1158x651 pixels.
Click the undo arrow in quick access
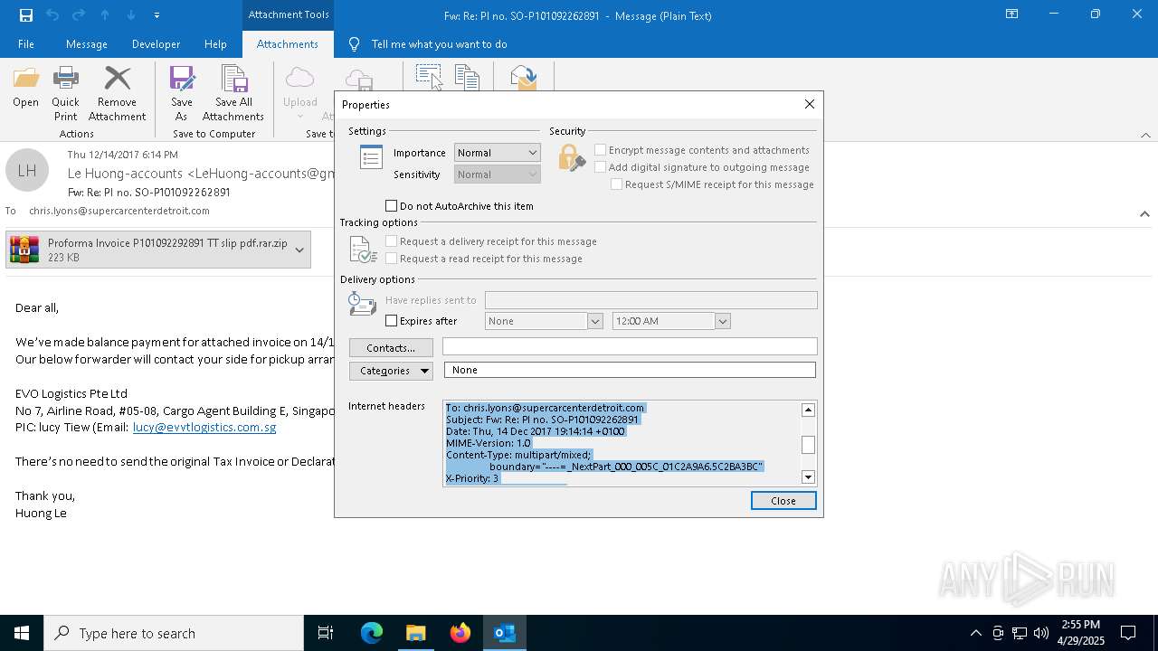[52, 14]
